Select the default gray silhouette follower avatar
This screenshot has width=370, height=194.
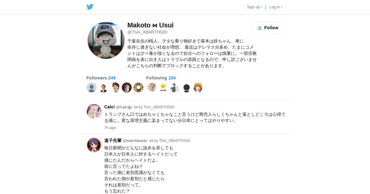point(92,87)
